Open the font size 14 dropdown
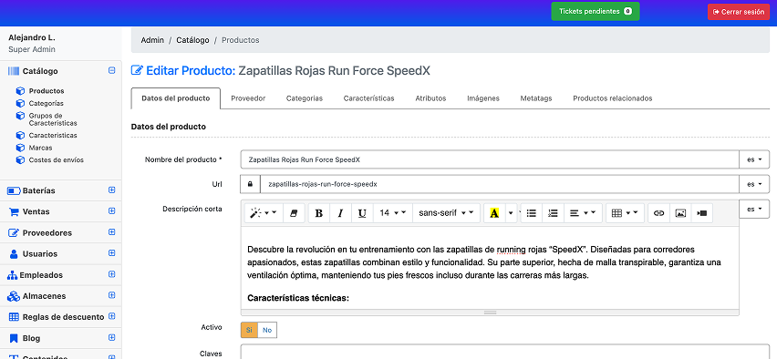Image resolution: width=777 pixels, height=359 pixels. [x=392, y=213]
